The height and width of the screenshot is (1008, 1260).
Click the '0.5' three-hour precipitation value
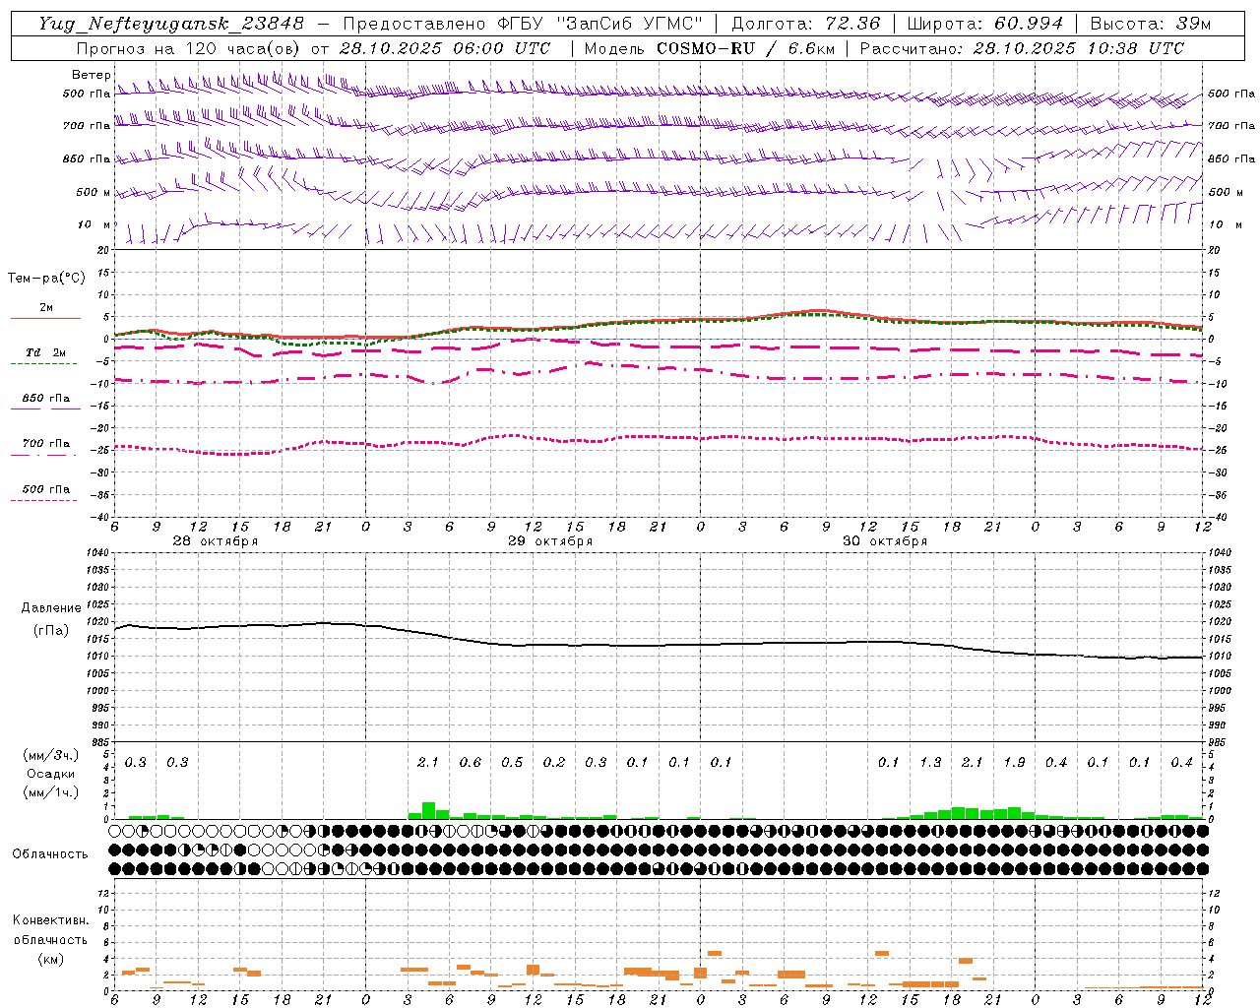512,763
